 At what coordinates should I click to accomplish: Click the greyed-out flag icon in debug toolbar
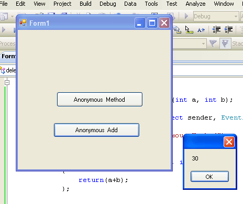[x=213, y=43]
